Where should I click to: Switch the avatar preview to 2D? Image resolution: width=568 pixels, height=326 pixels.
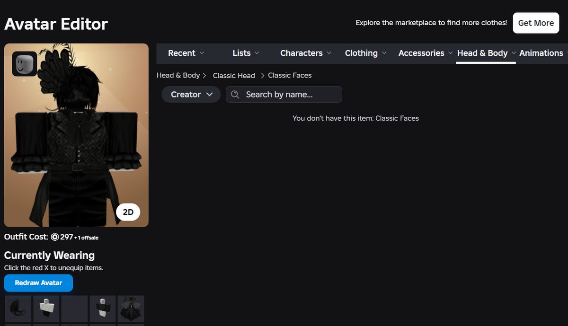(128, 212)
